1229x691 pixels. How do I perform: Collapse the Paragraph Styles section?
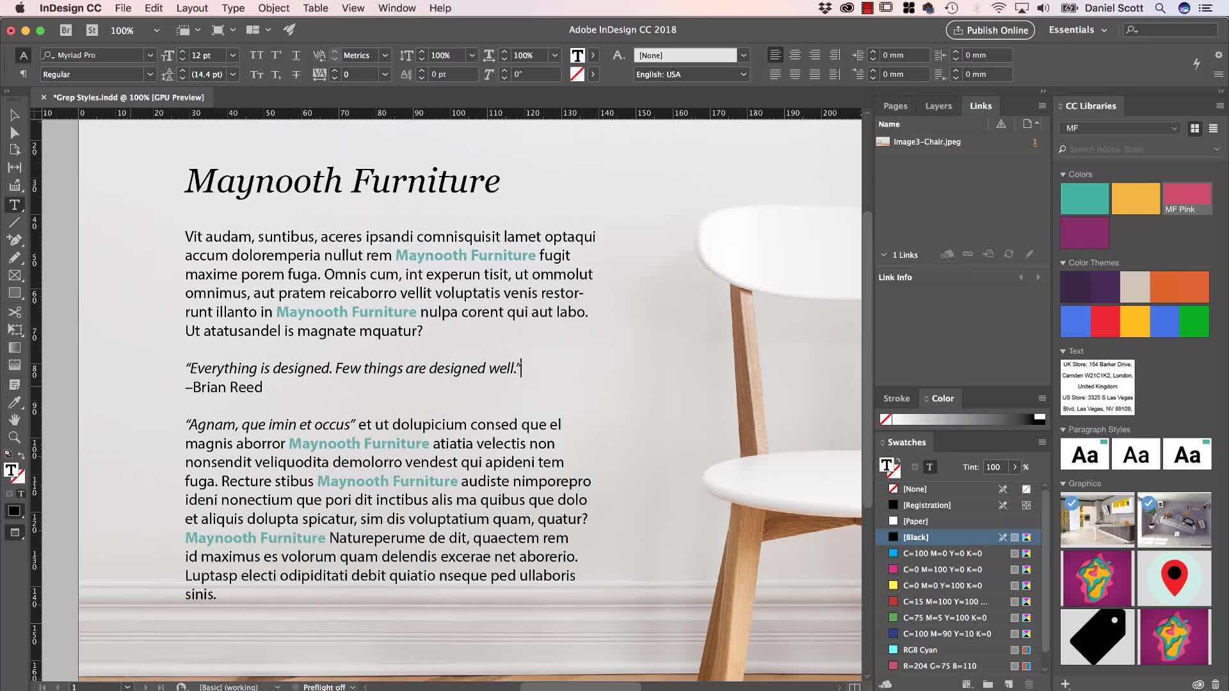1063,430
